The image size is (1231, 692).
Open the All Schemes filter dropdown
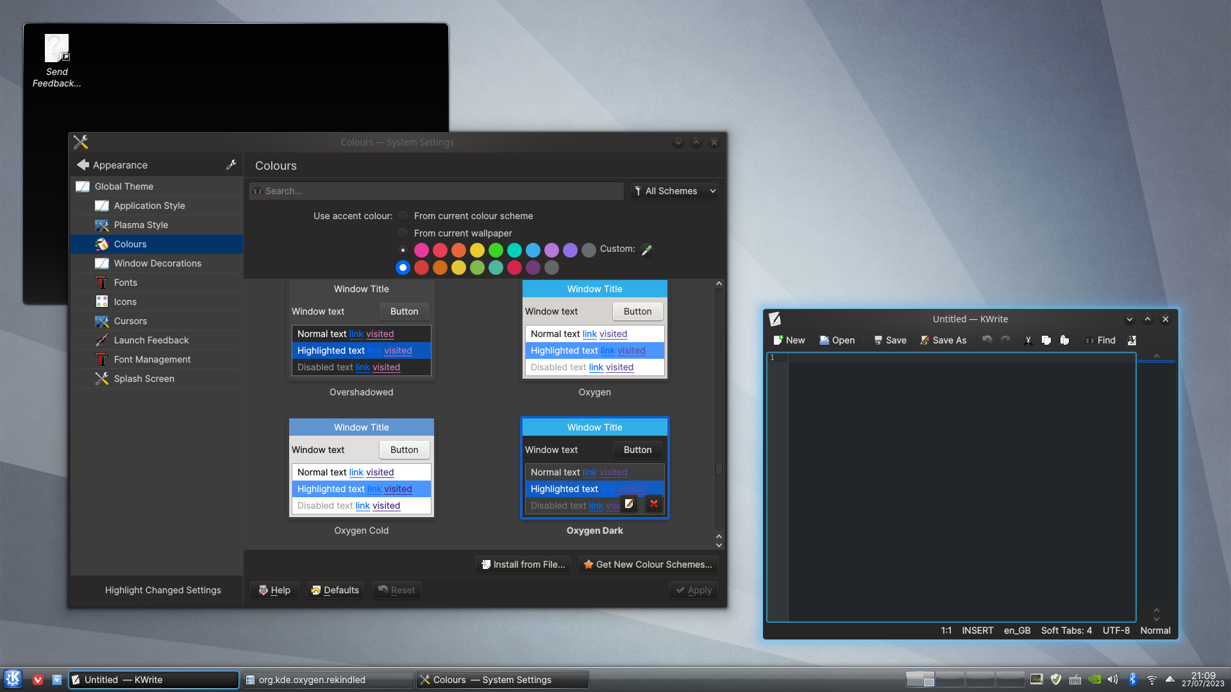674,191
